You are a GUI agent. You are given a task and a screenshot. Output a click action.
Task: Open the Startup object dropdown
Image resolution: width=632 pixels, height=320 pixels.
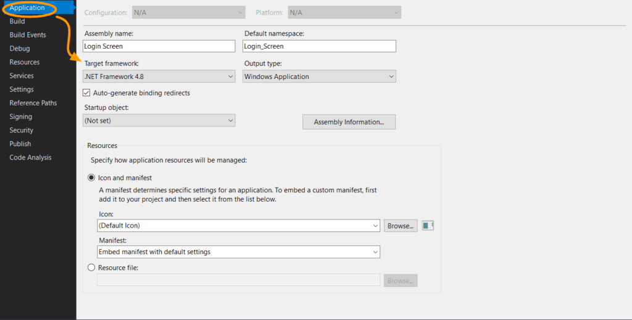pyautogui.click(x=159, y=120)
